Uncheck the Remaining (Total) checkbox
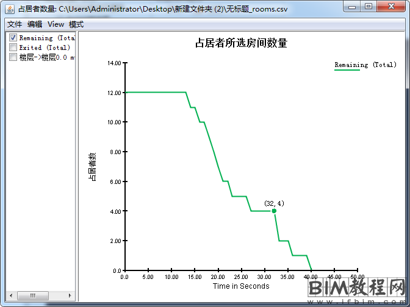The height and width of the screenshot is (307, 410). pos(13,38)
